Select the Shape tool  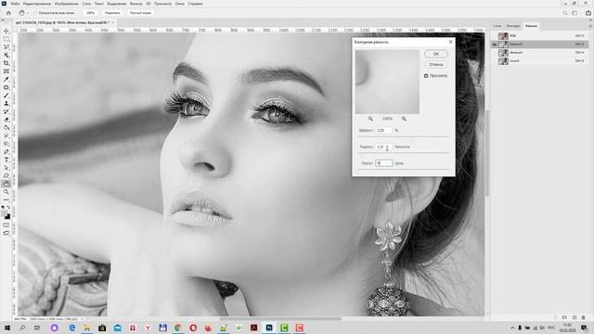(6, 175)
